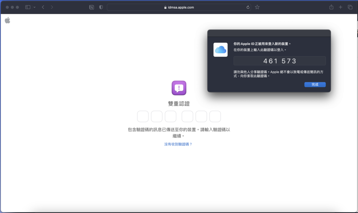Reload the current page
The width and height of the screenshot is (358, 213).
(248, 7)
